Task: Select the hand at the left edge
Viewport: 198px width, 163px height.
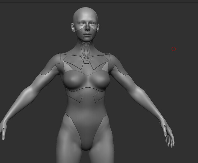Action: (x=3, y=129)
